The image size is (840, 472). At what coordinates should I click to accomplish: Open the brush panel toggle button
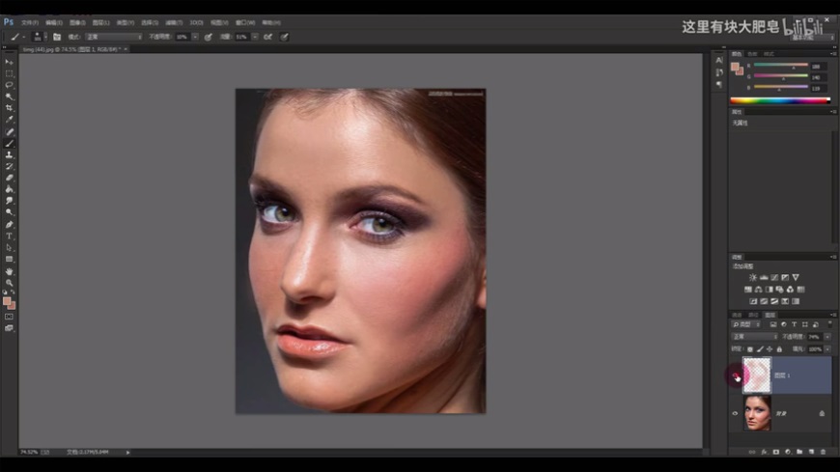(x=57, y=37)
